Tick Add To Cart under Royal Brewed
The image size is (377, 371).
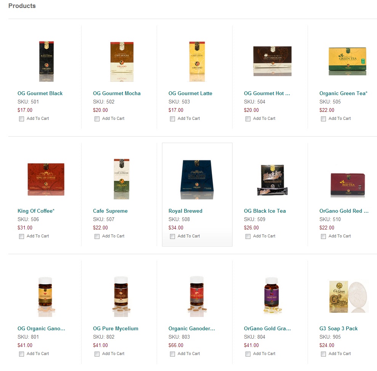[x=172, y=236]
